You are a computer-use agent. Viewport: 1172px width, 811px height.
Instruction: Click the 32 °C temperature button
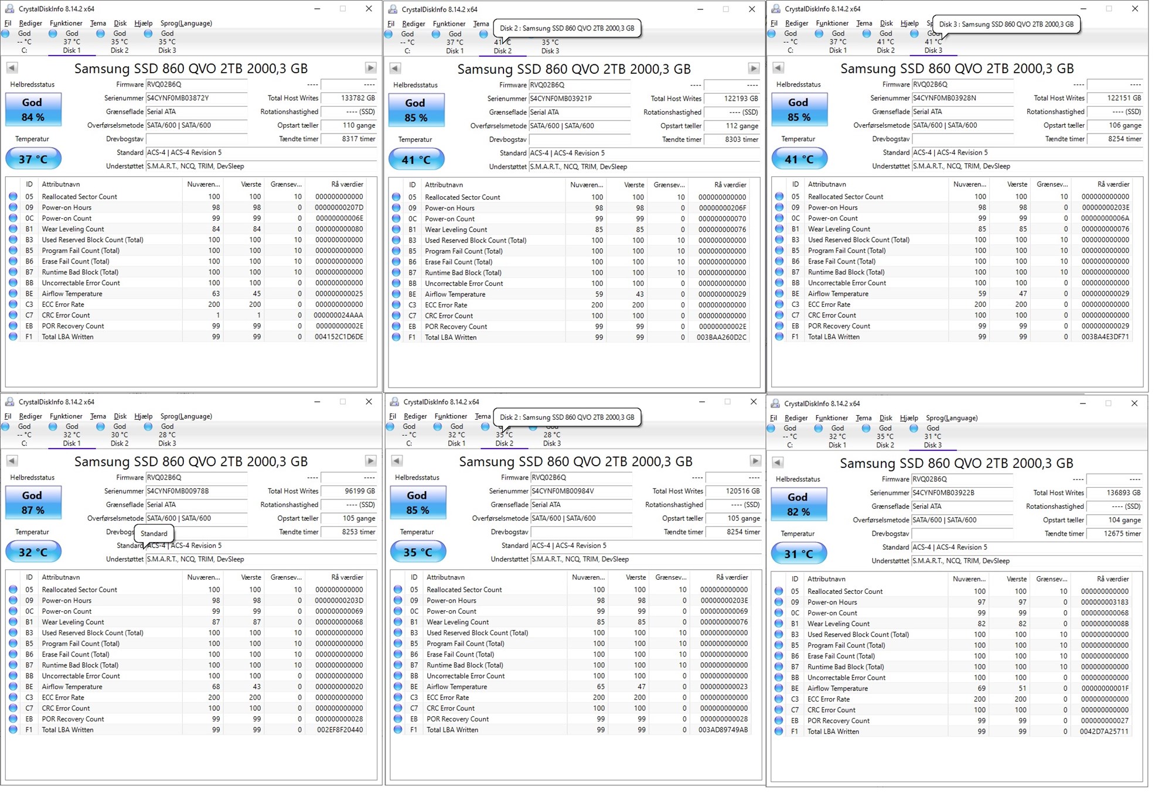point(33,552)
